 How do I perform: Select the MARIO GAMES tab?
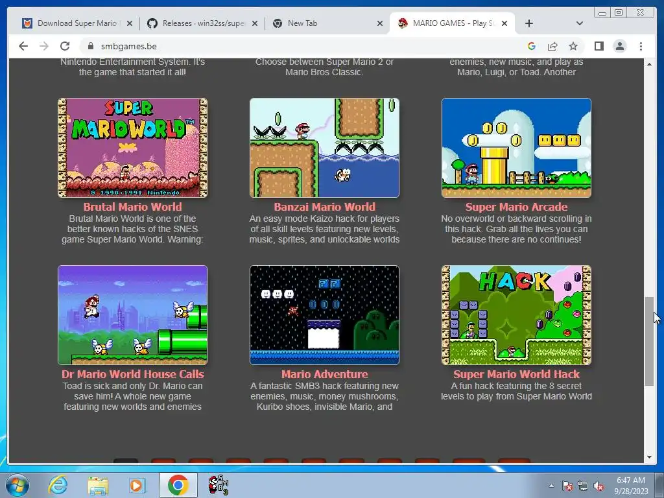point(451,23)
